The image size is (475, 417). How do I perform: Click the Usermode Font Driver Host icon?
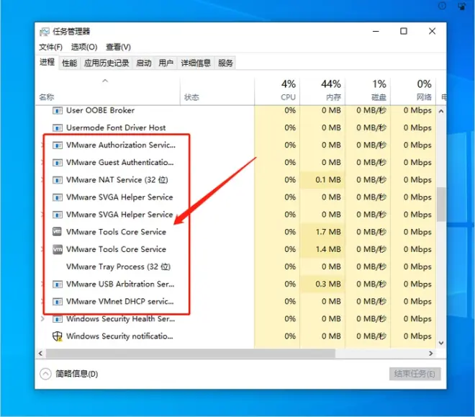click(x=58, y=128)
